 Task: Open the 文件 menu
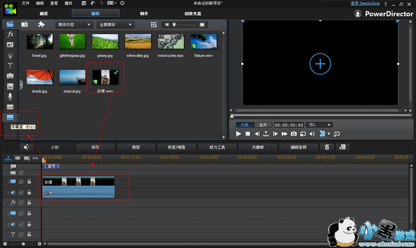tap(25, 3)
